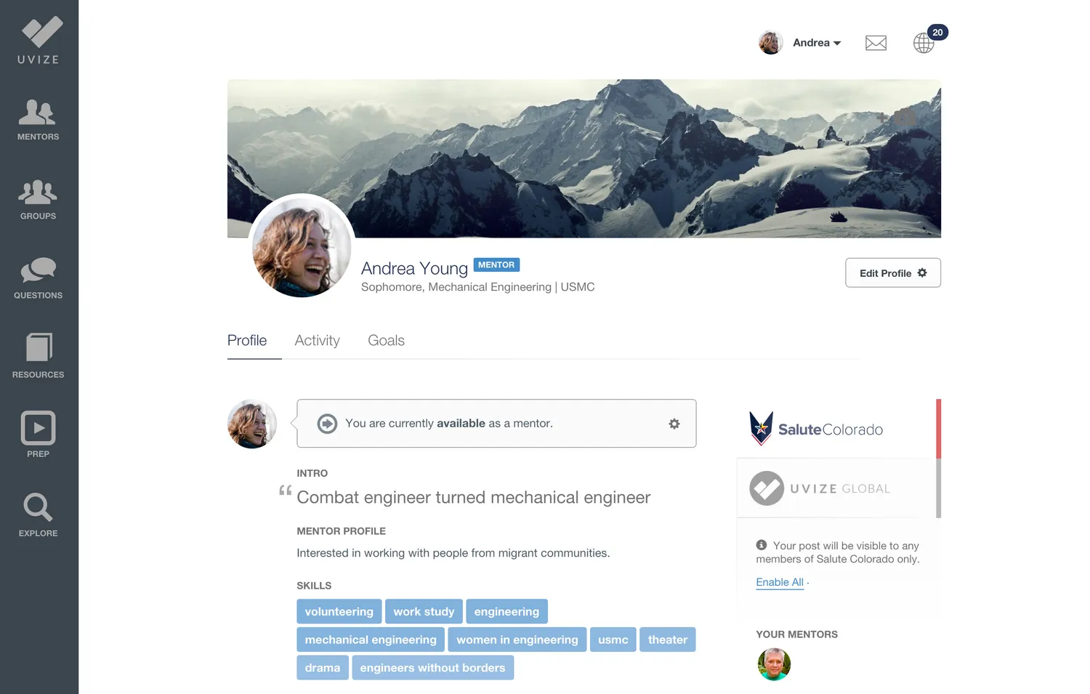Open messages envelope icon
Screen dimensions: 1090x694
coord(876,43)
